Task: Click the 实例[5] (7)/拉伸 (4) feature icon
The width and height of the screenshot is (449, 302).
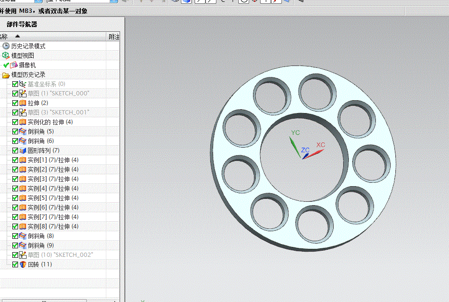Action: [23, 198]
